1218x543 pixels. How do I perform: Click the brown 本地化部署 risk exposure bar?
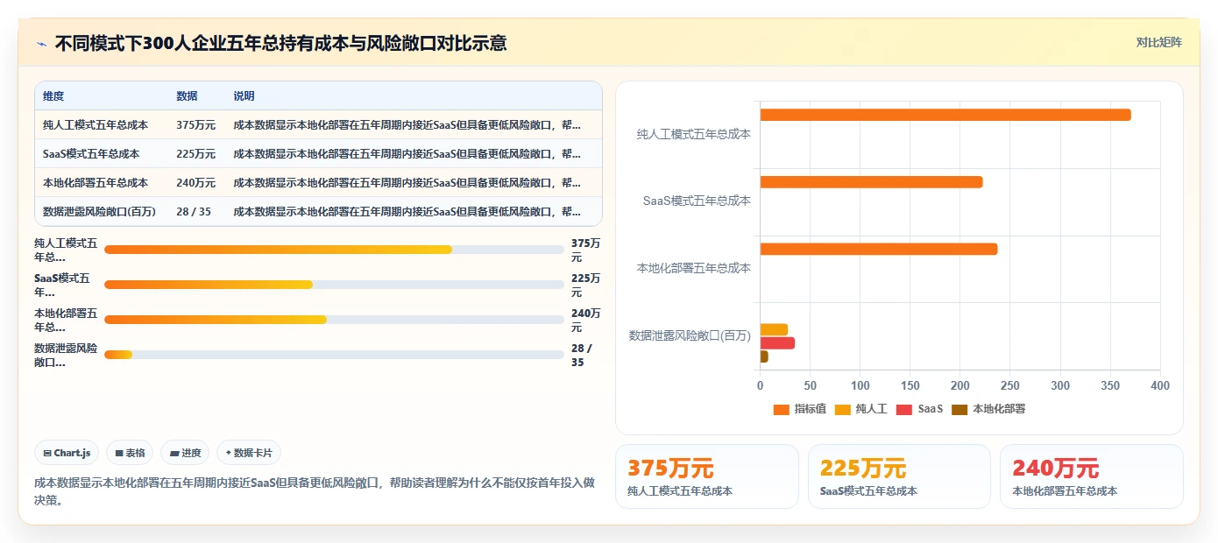(x=764, y=356)
